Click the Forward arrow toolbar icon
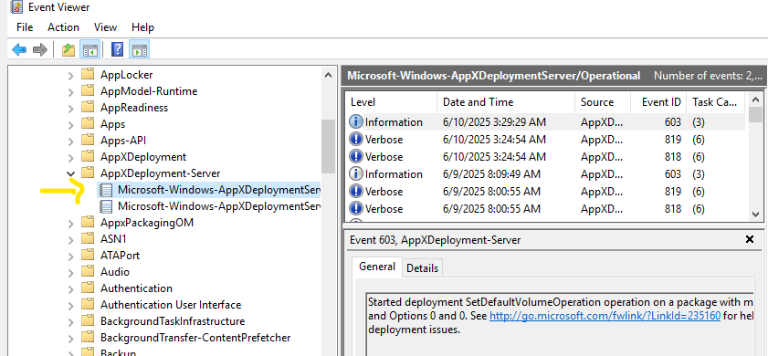The image size is (768, 356). (40, 49)
